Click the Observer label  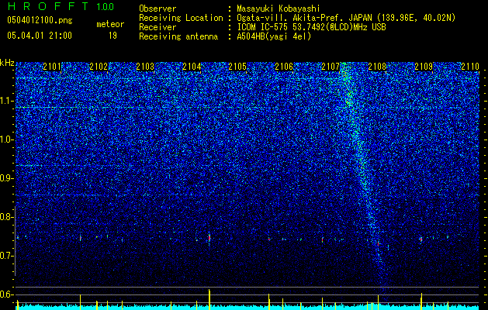point(157,9)
